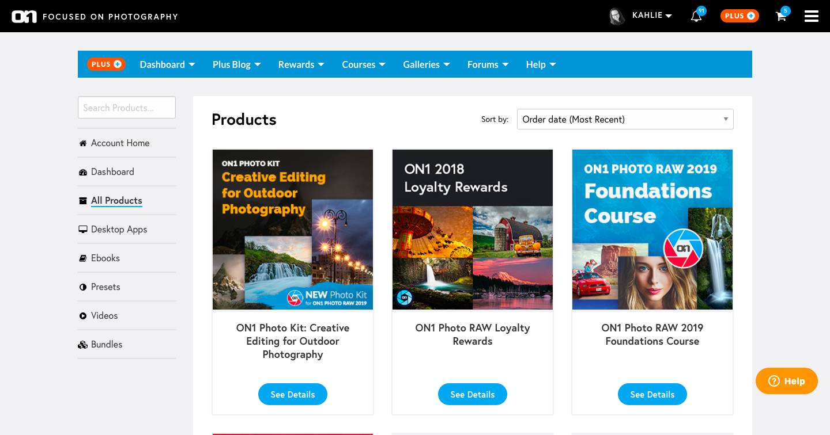Select Presets in the sidebar
Viewport: 830px width, 435px height.
coord(105,287)
